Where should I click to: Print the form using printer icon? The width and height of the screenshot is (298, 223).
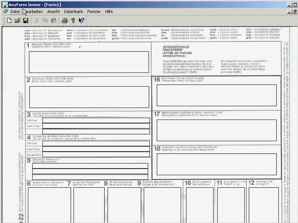[64, 20]
